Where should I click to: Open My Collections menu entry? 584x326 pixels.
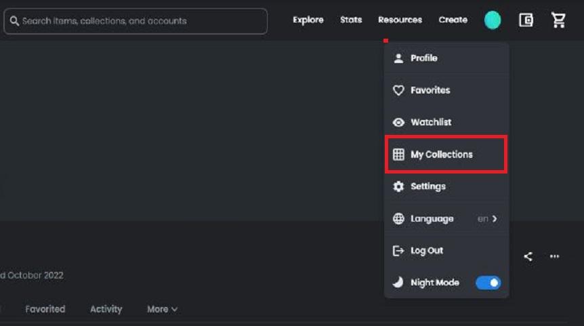[446, 155]
